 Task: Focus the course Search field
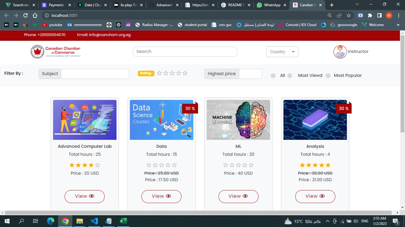click(185, 52)
